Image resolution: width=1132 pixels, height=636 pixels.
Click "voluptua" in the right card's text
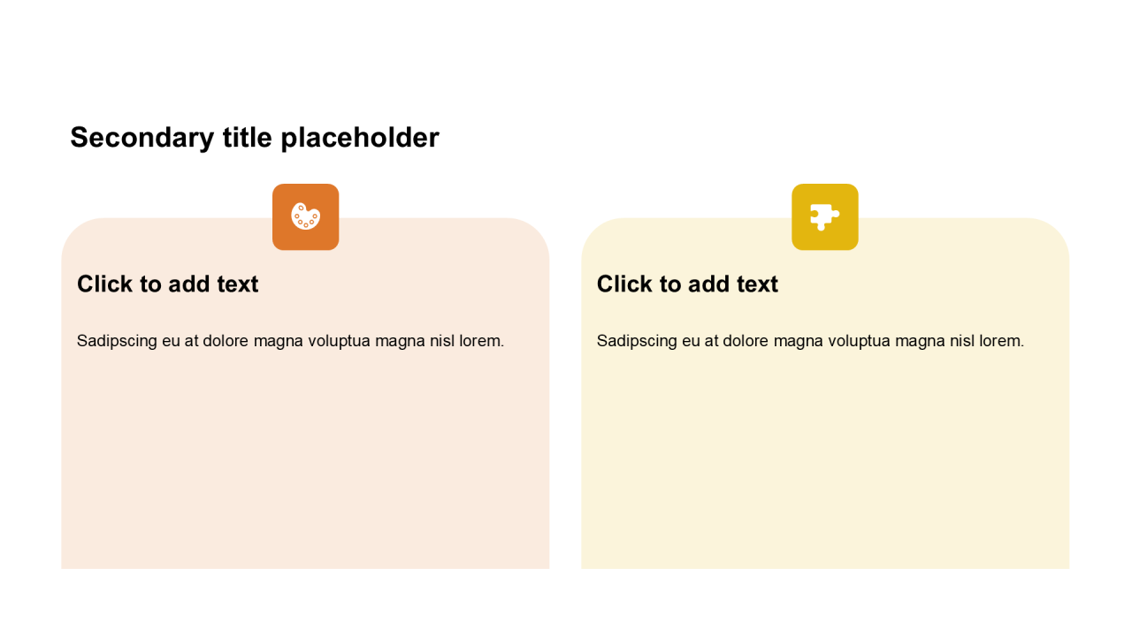(x=859, y=341)
